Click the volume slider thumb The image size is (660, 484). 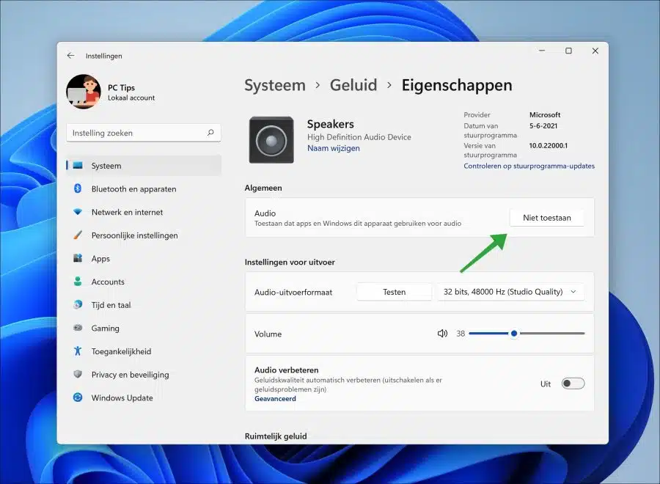click(514, 334)
